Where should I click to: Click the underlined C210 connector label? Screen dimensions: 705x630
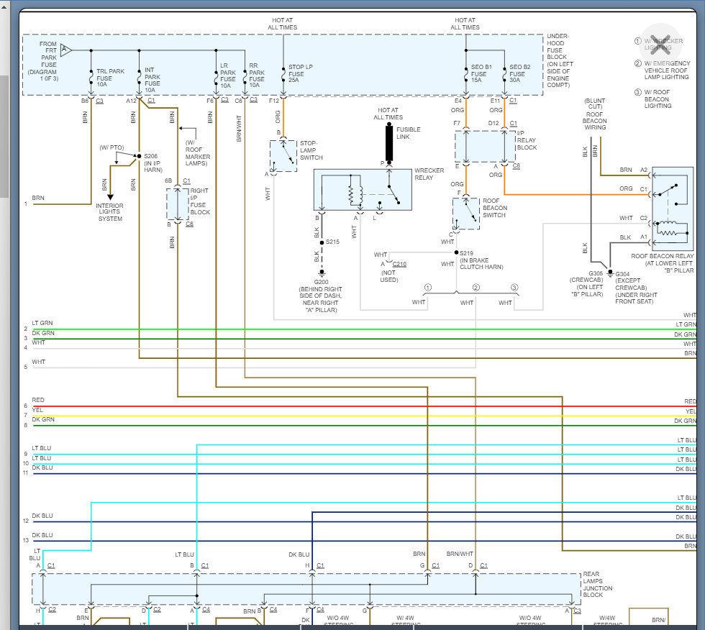[399, 264]
